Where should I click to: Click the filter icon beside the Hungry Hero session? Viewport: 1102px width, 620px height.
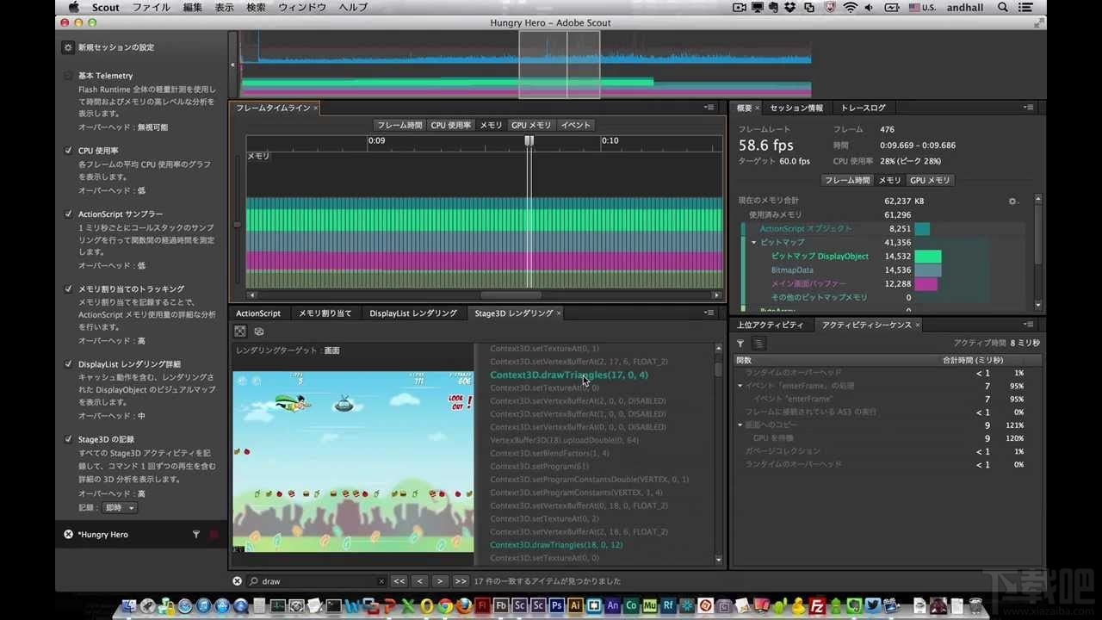(x=196, y=534)
